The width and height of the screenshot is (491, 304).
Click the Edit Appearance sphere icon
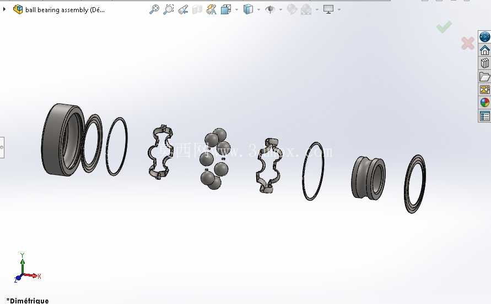[x=292, y=9]
